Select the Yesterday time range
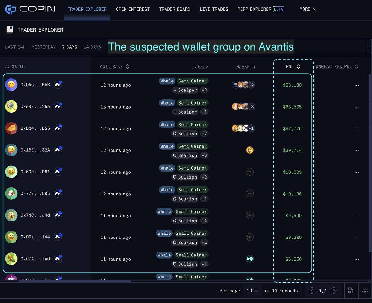Image resolution: width=372 pixels, height=303 pixels. 44,47
